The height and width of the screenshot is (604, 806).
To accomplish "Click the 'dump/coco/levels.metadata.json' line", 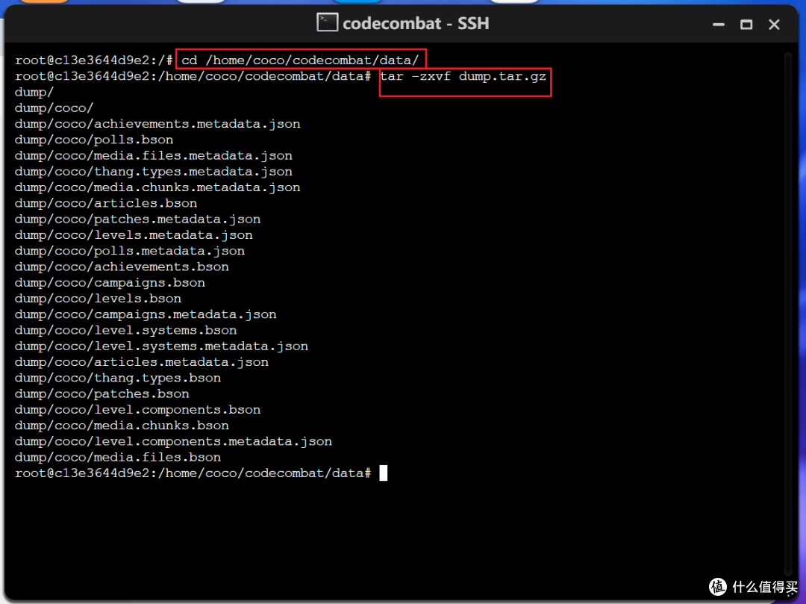I will point(134,235).
